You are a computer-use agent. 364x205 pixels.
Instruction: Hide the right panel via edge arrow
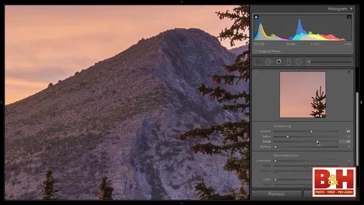pyautogui.click(x=362, y=102)
